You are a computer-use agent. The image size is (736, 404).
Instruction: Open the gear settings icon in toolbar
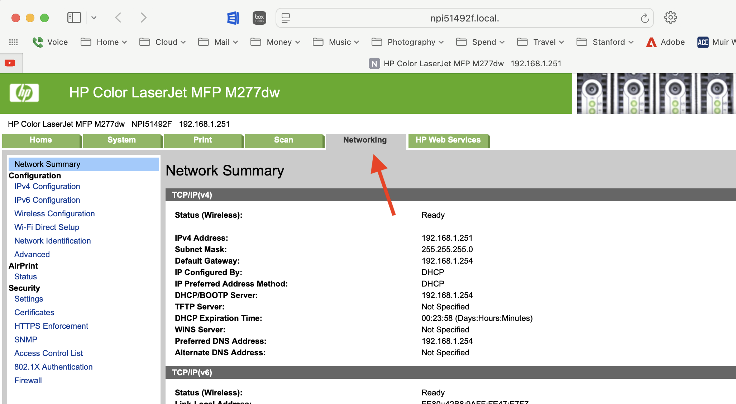(x=670, y=18)
